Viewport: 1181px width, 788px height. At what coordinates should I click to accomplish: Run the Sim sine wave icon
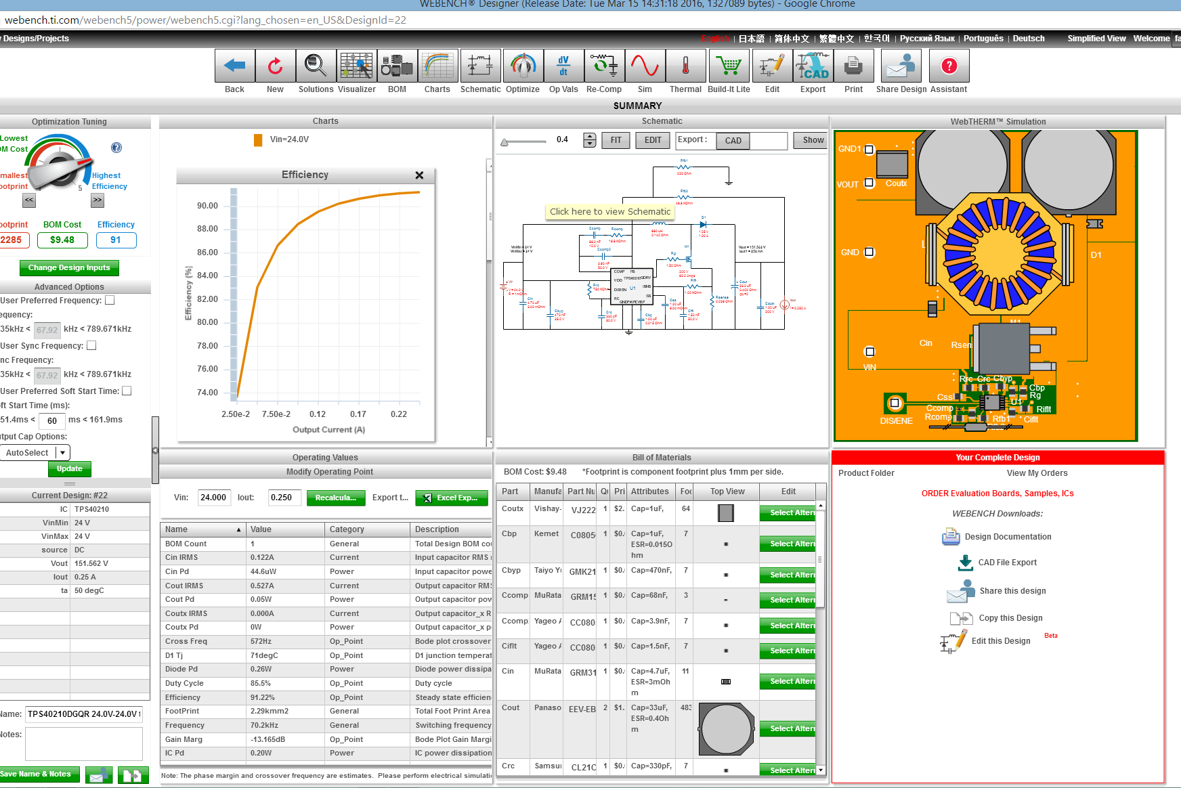[645, 66]
